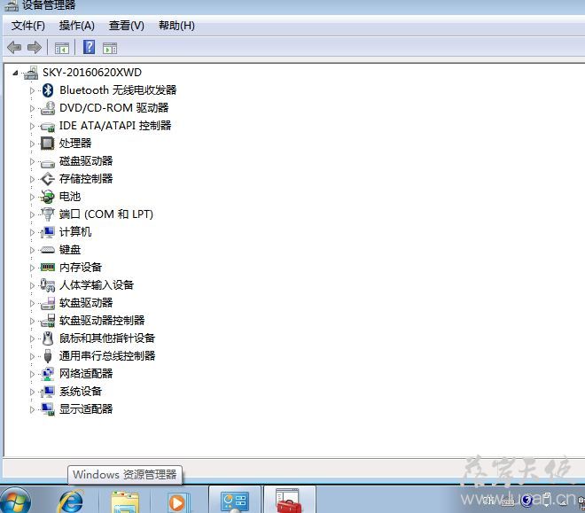Screen dimensions: 585x513
Task: Select the 系统设备 label
Action: point(81,392)
